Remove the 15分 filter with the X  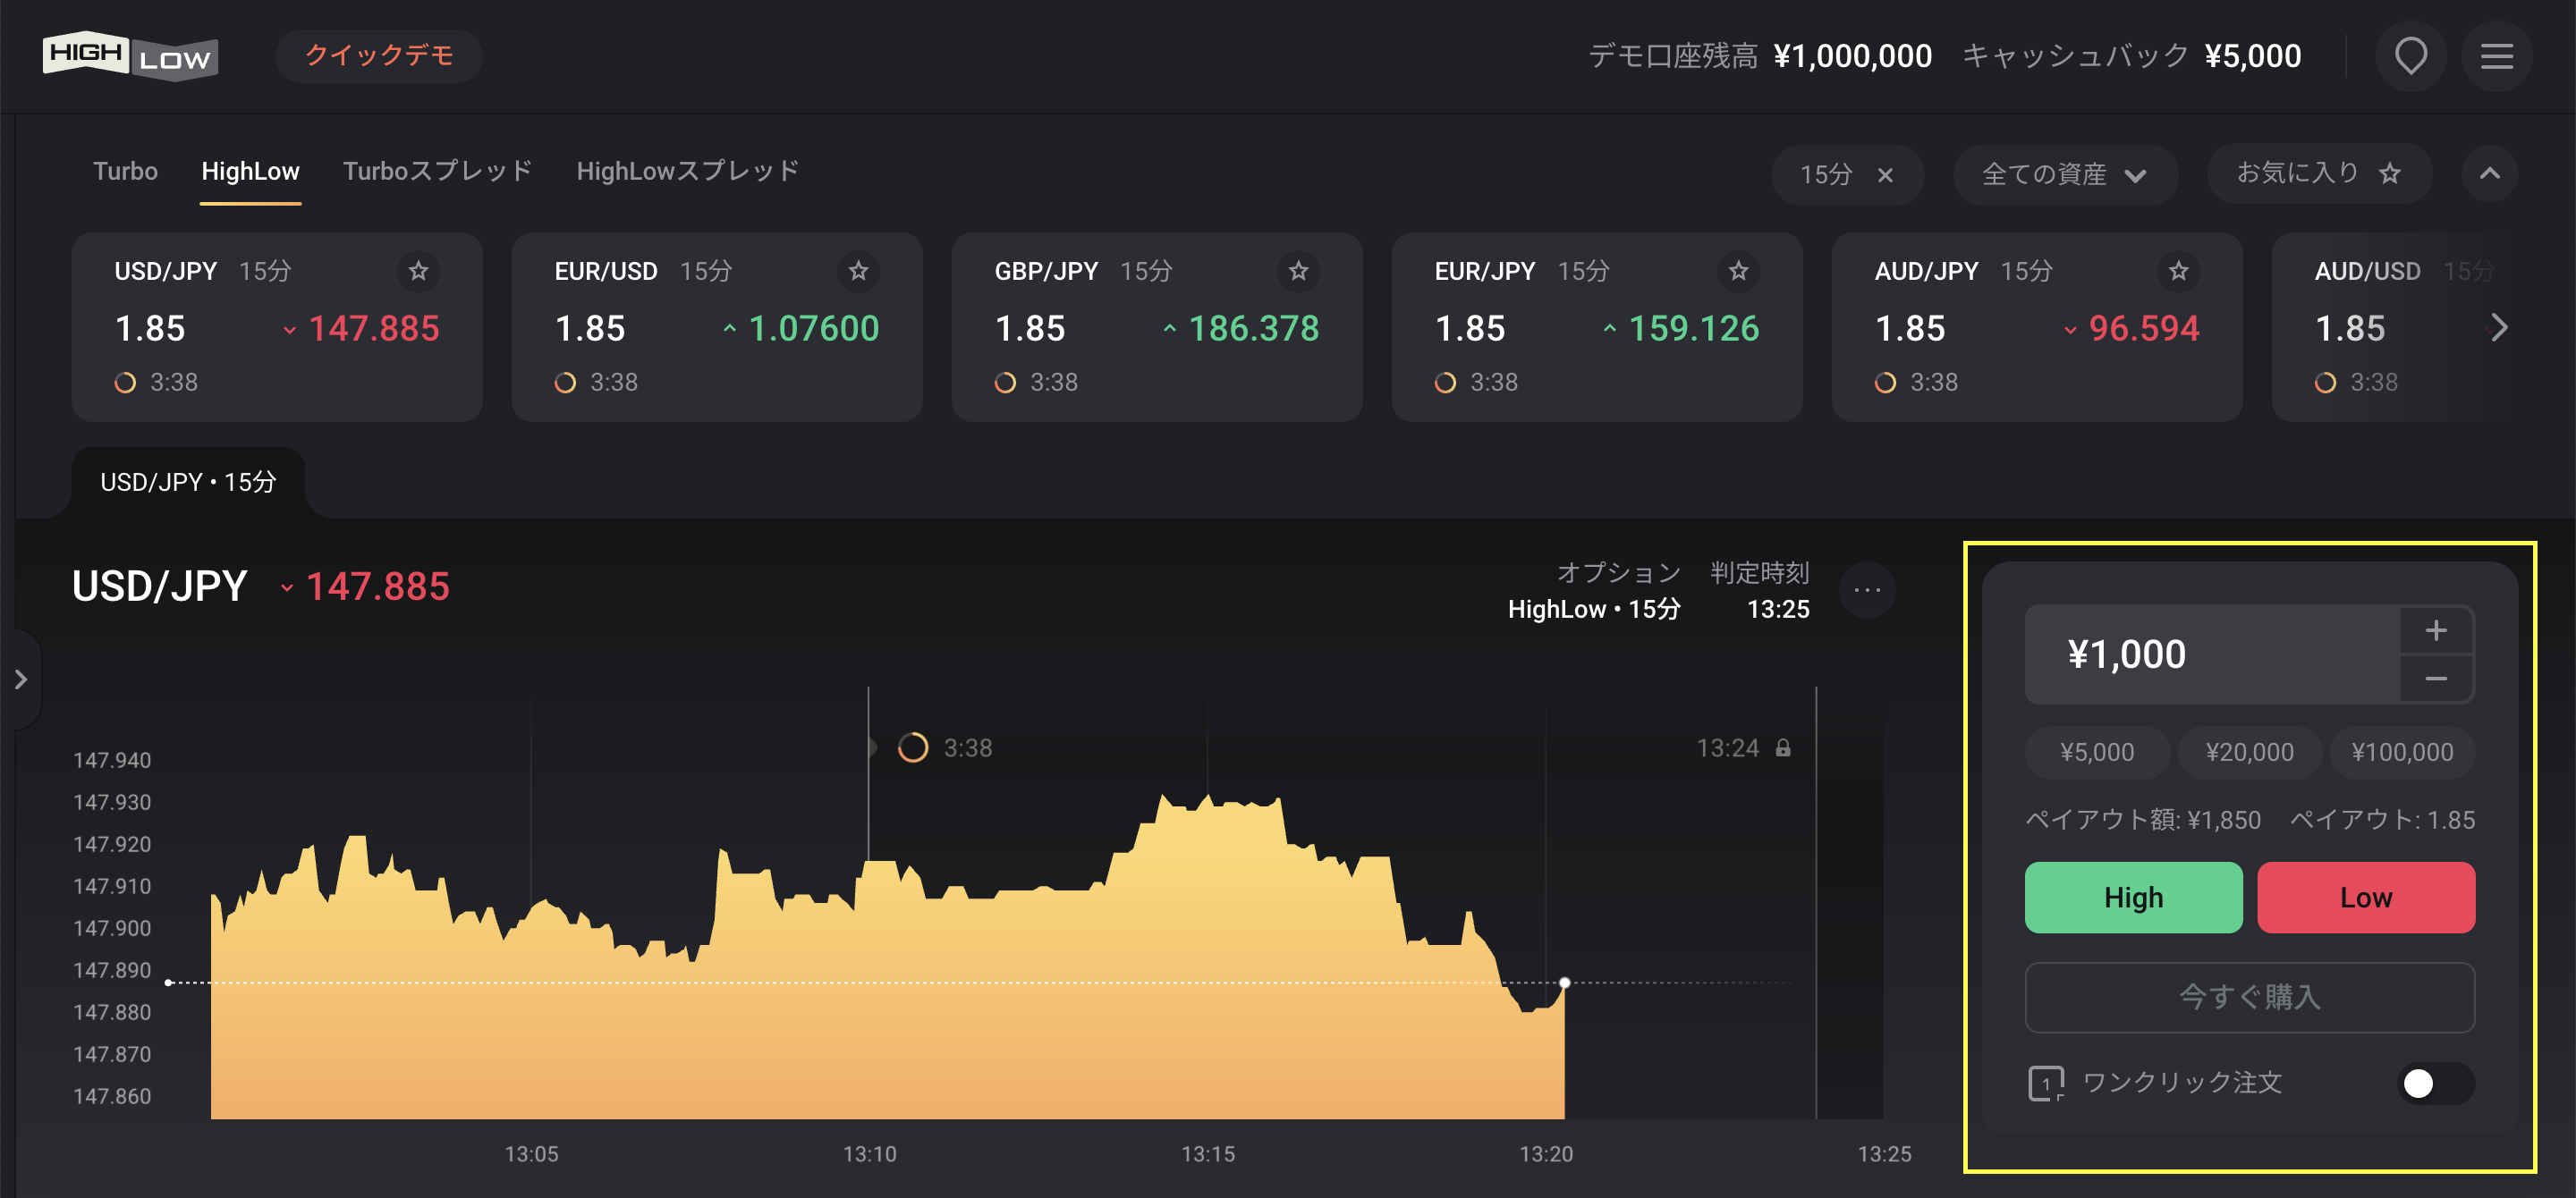(x=1885, y=175)
